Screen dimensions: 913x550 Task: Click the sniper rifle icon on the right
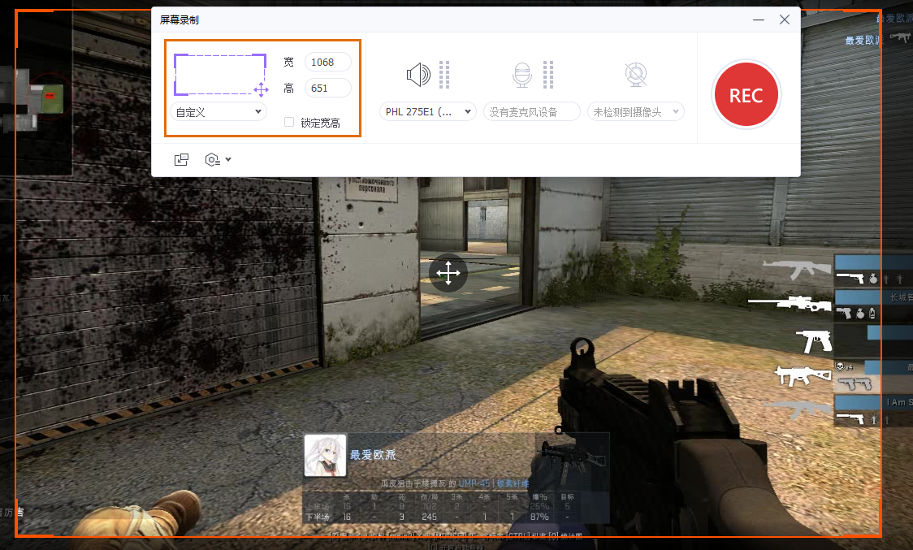790,304
